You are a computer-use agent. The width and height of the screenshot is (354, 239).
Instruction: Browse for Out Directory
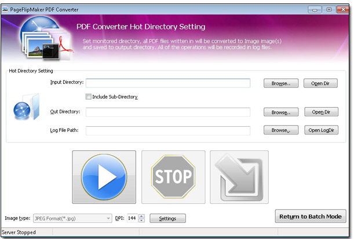coord(281,112)
